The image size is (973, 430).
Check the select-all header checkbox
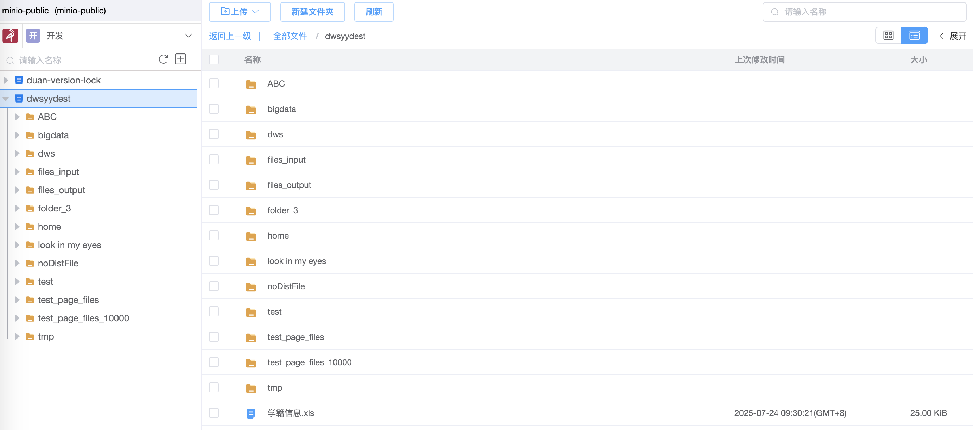click(x=214, y=60)
